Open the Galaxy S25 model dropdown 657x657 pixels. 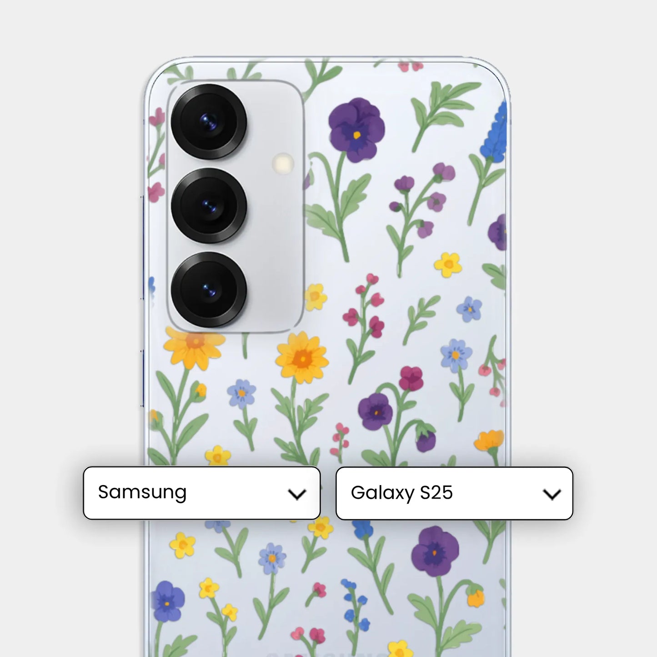[454, 493]
